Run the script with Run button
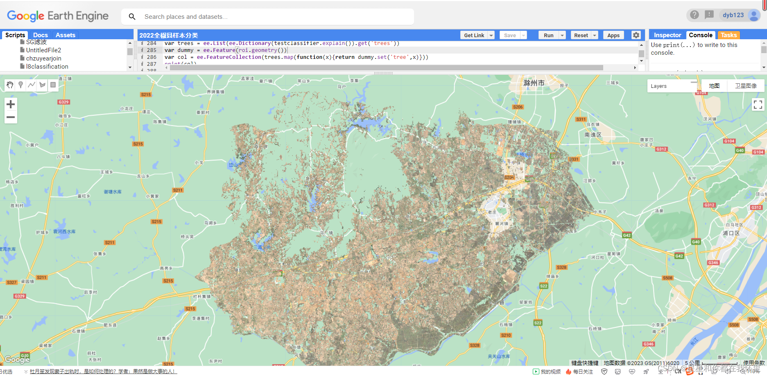Image resolution: width=767 pixels, height=376 pixels. coord(549,36)
